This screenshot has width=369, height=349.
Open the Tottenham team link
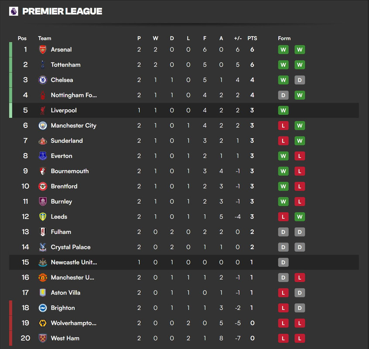pyautogui.click(x=66, y=65)
